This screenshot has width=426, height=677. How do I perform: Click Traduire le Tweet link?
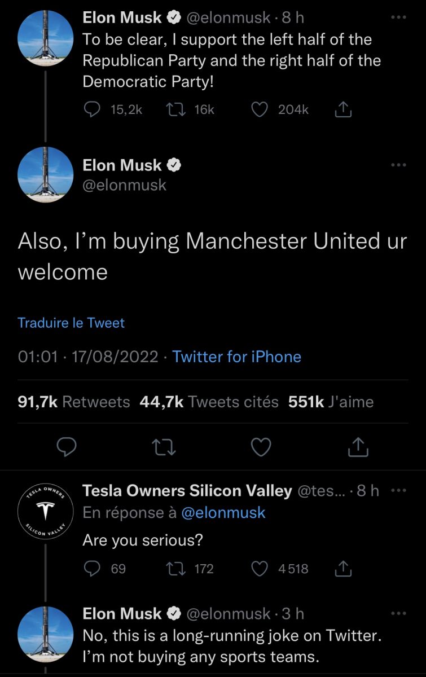tap(71, 323)
